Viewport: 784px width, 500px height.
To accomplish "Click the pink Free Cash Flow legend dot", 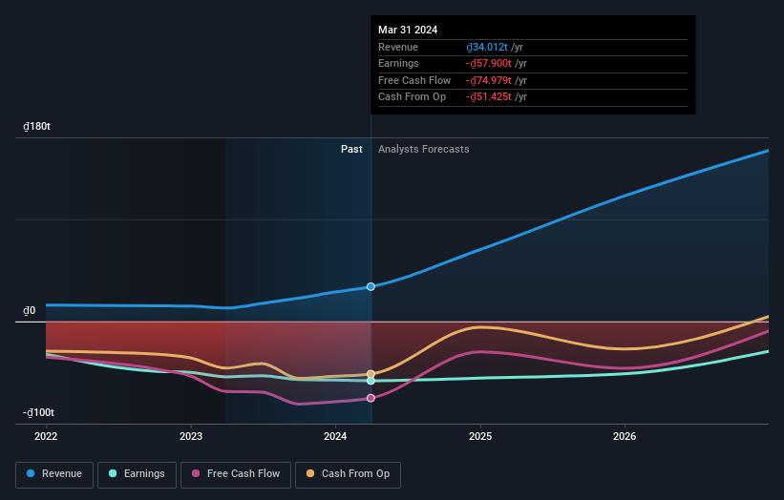I will click(x=196, y=473).
